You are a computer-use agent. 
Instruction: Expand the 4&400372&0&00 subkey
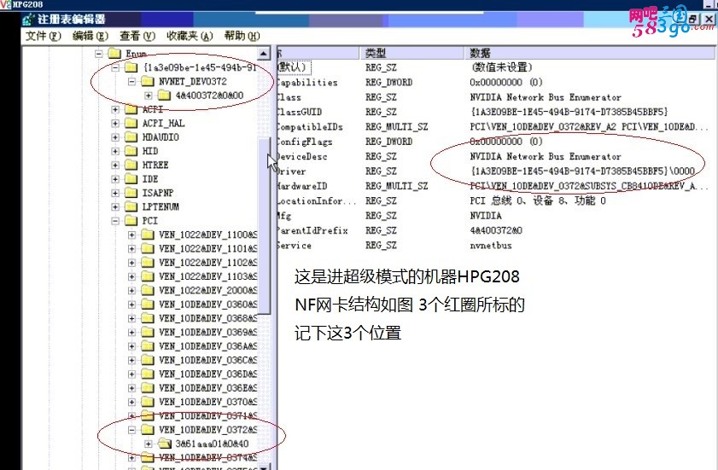[149, 96]
